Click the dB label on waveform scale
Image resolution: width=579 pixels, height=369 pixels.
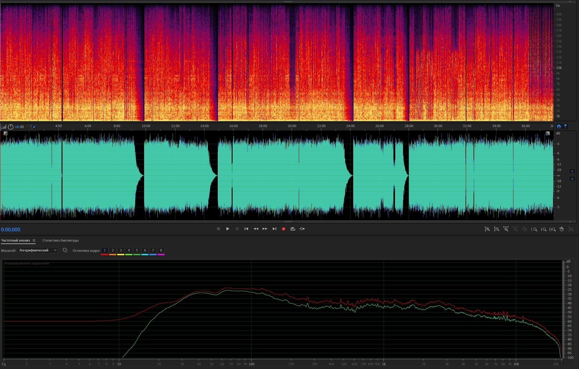tap(558, 133)
